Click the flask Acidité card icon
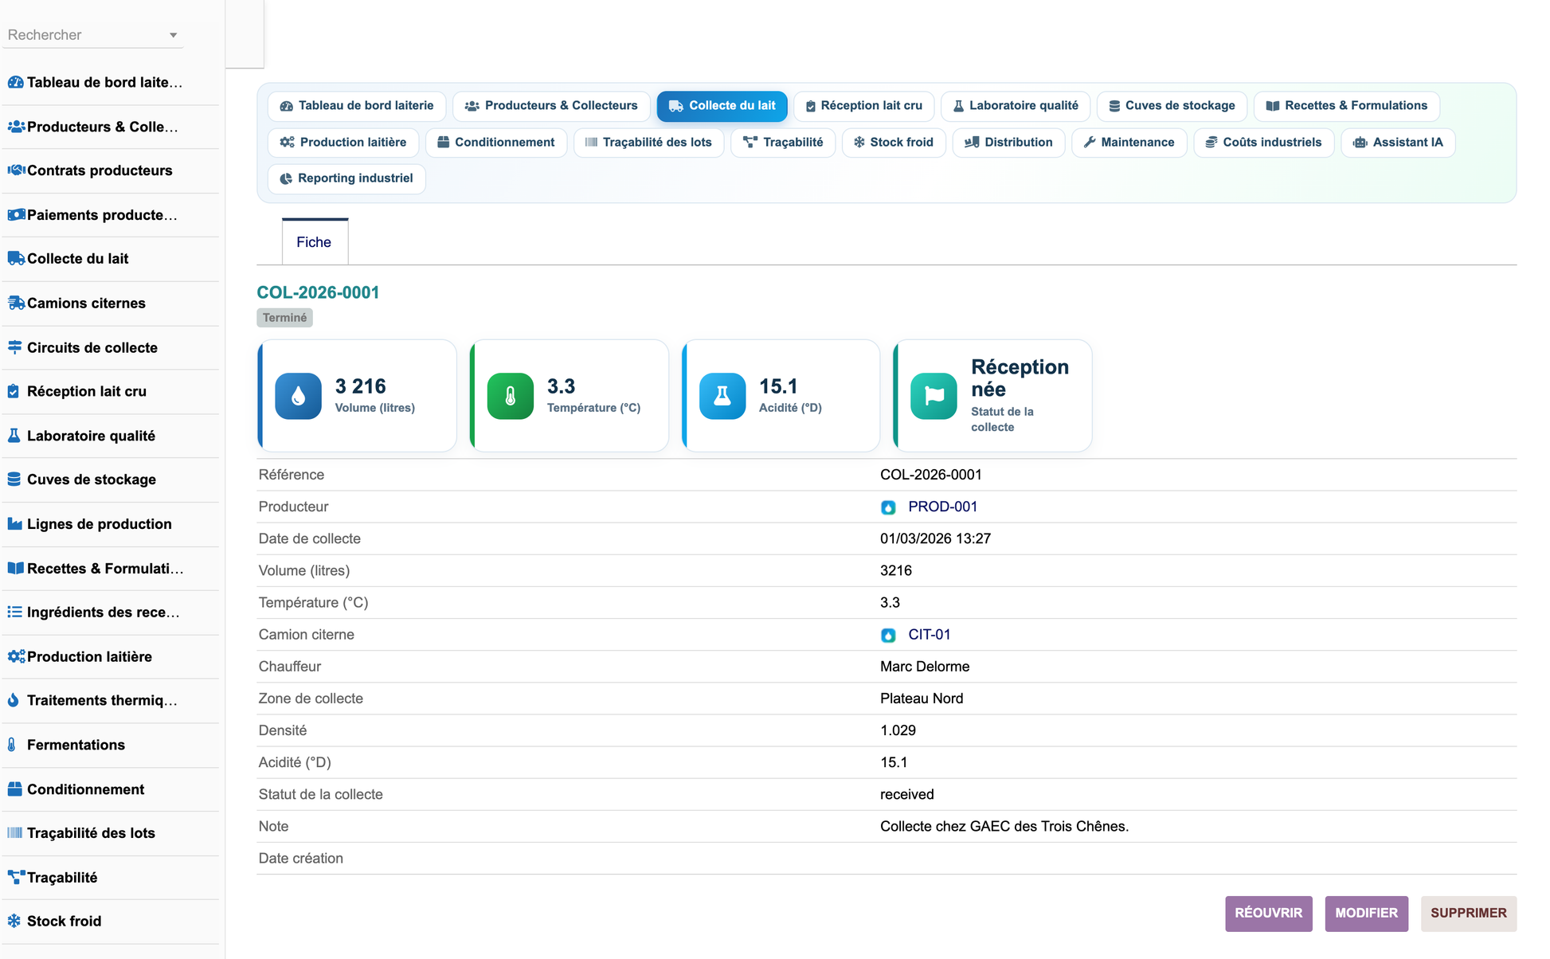Image resolution: width=1550 pixels, height=959 pixels. point(722,396)
